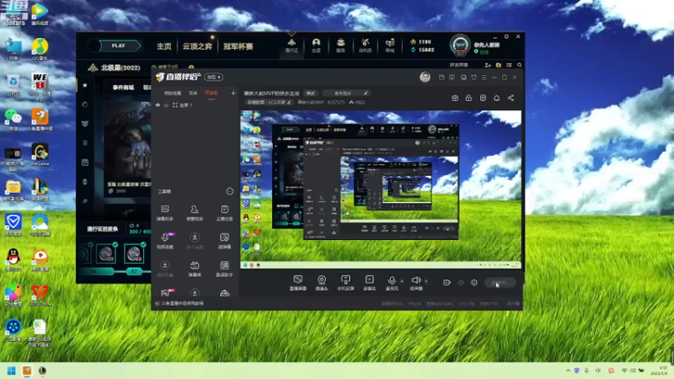Open the mode switch pill next to logo
Image resolution: width=674 pixels, height=379 pixels.
point(214,77)
